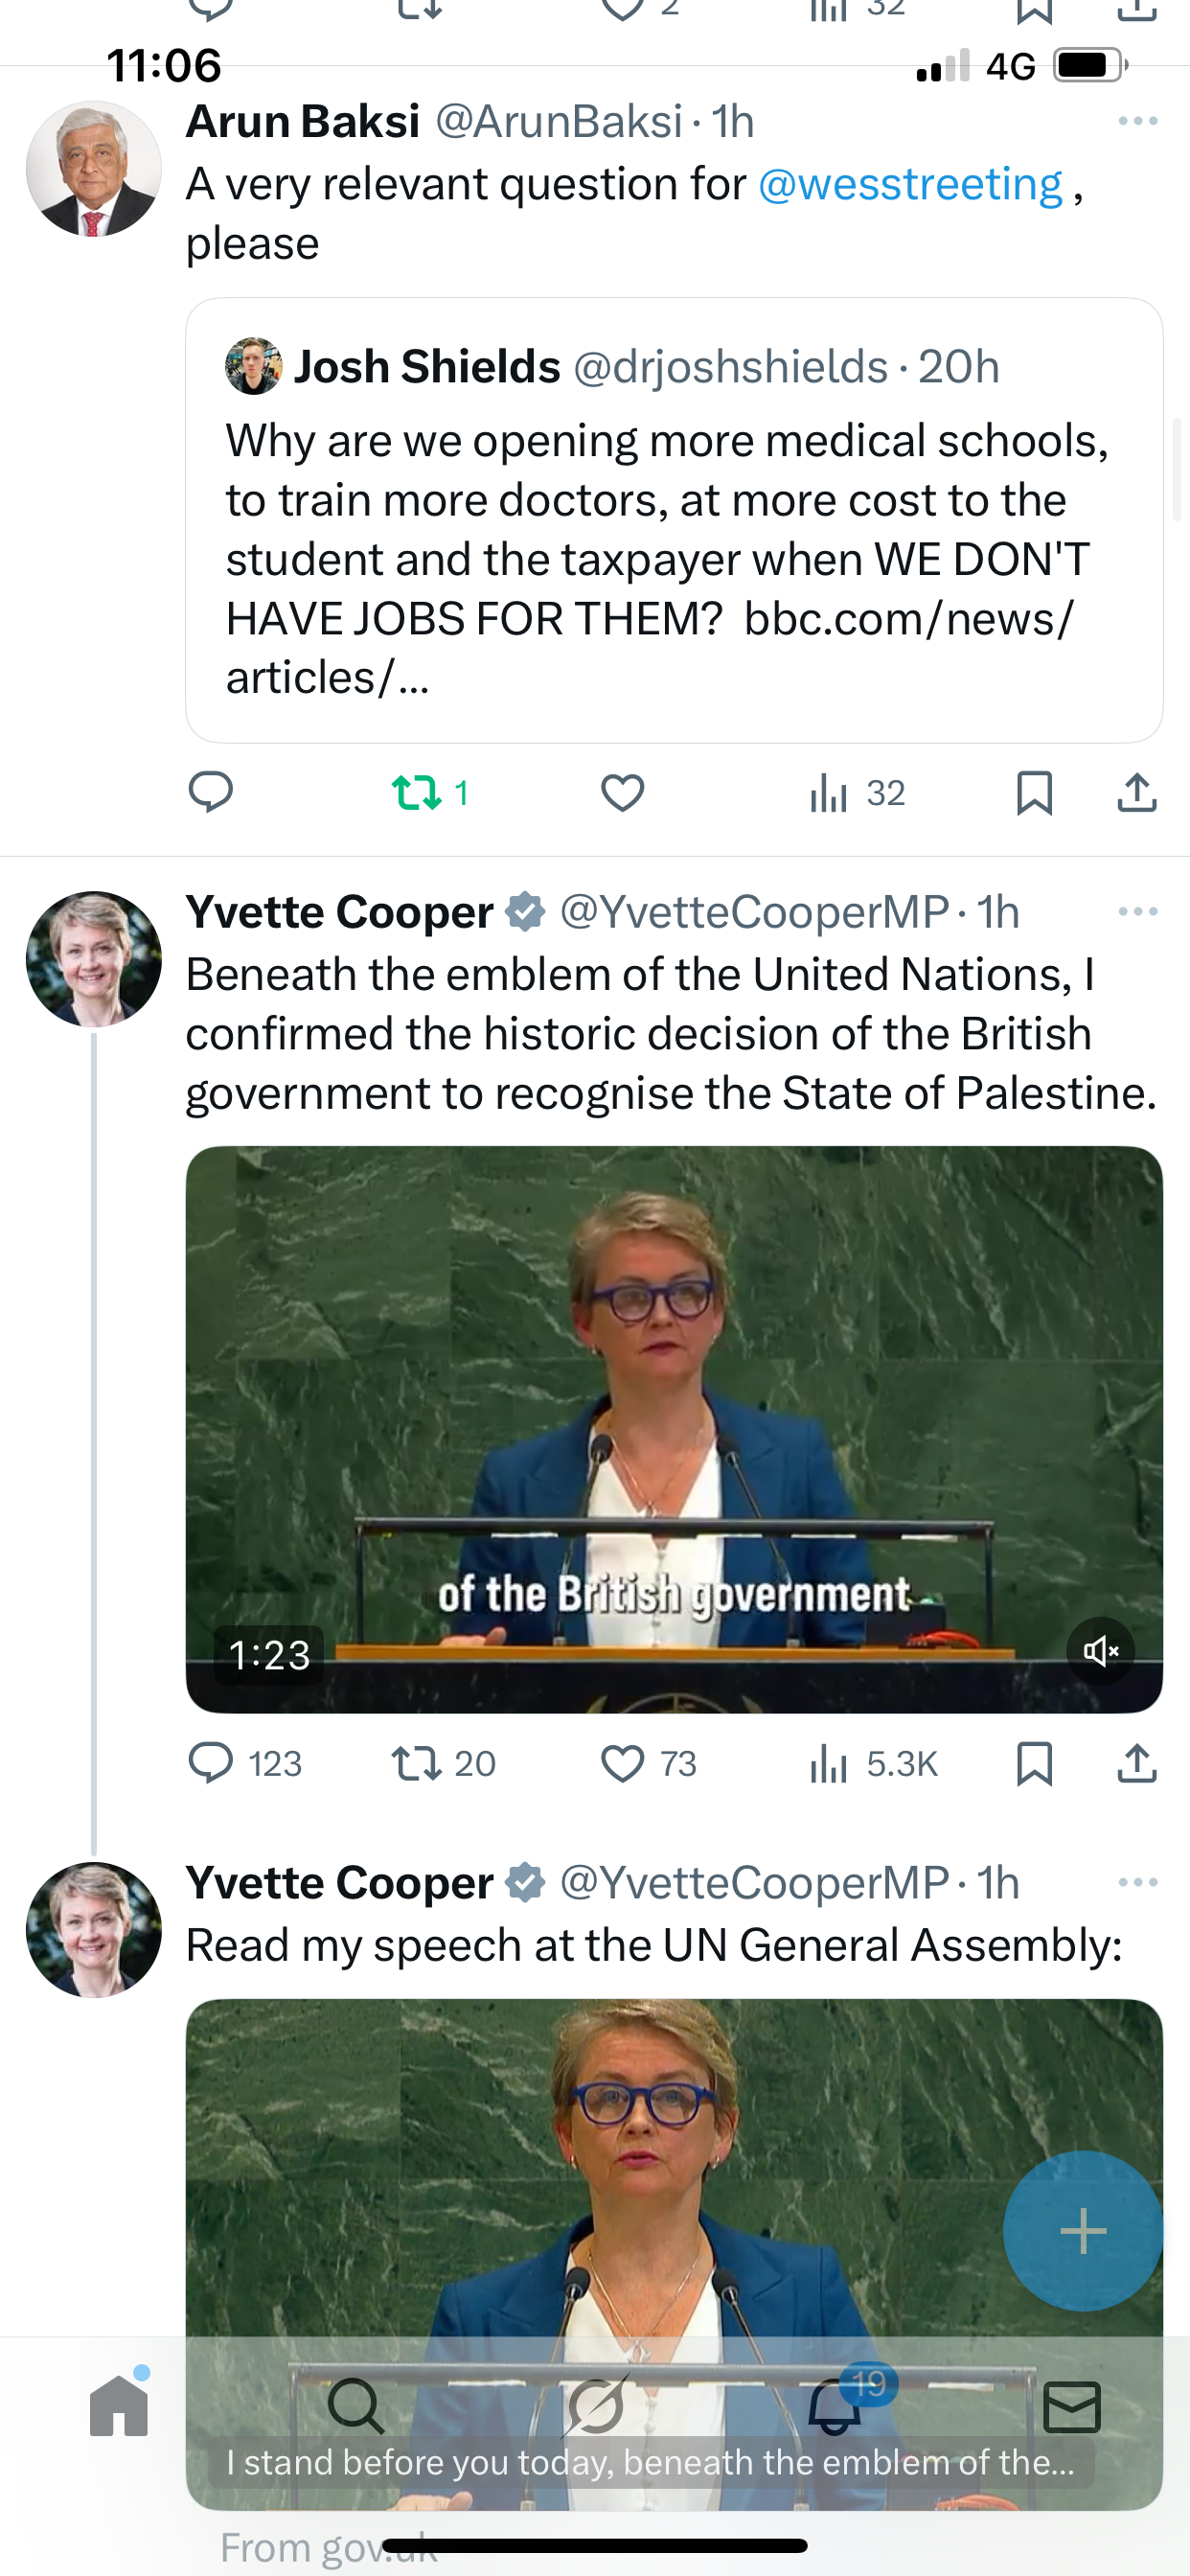Viewport: 1190px width, 2576px height.
Task: Open more options on Yvette Cooper's Palestine tweet
Action: [1137, 911]
